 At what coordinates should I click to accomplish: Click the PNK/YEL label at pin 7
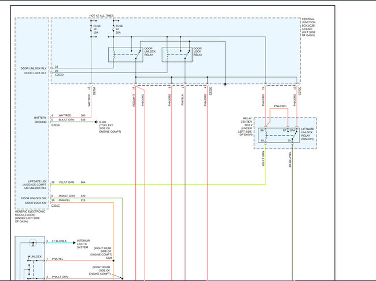point(57,258)
